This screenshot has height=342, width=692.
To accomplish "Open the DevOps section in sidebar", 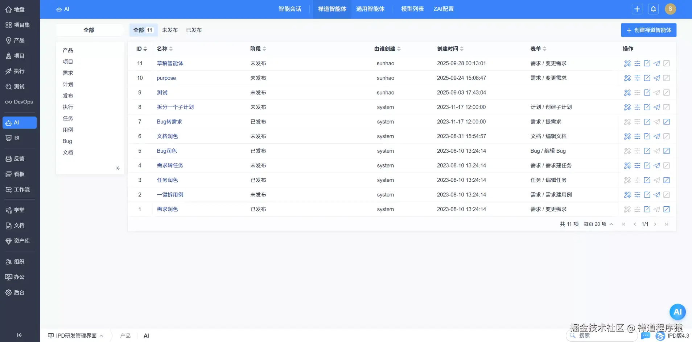I will 19,102.
